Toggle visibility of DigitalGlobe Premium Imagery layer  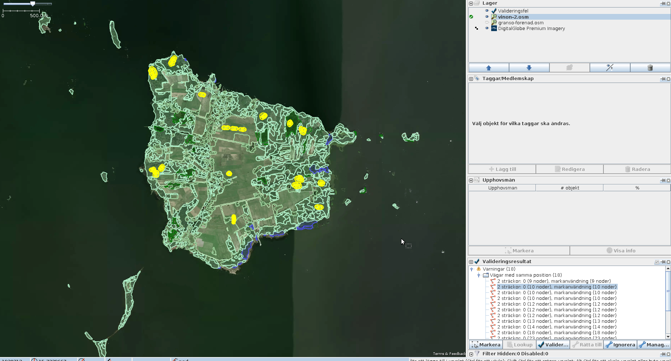point(487,28)
